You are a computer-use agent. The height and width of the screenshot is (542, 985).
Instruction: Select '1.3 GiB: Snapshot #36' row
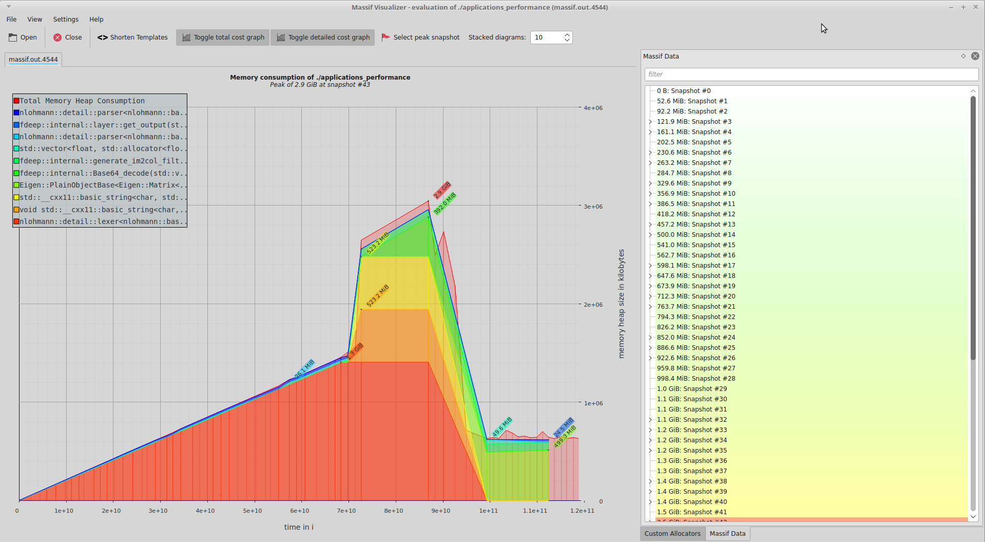(811, 461)
